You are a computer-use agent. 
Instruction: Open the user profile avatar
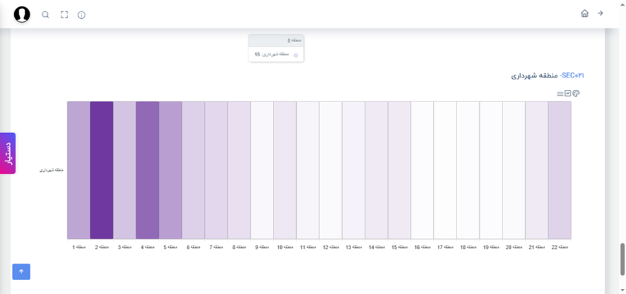(22, 14)
